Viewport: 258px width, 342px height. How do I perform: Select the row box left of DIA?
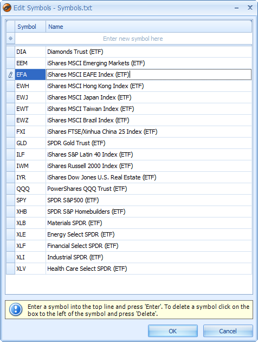click(10, 52)
